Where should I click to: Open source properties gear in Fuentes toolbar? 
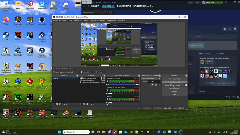[x=87, y=104]
